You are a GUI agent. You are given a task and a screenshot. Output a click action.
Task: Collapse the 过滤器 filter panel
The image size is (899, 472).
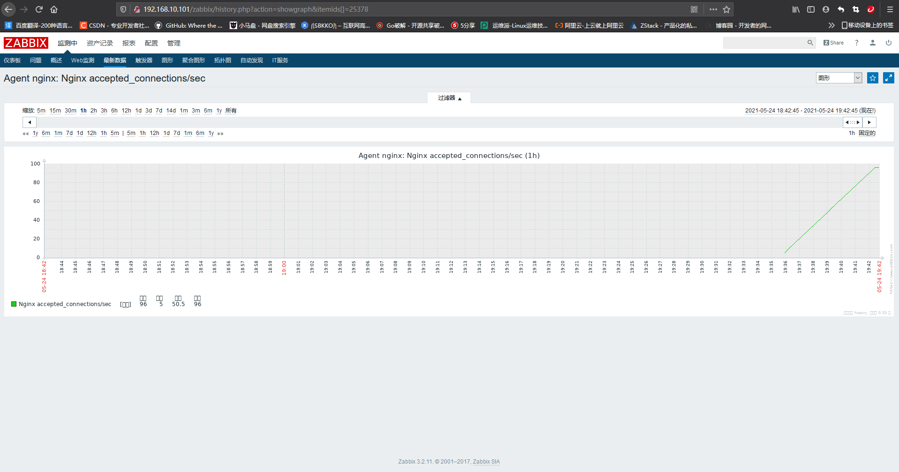point(449,98)
